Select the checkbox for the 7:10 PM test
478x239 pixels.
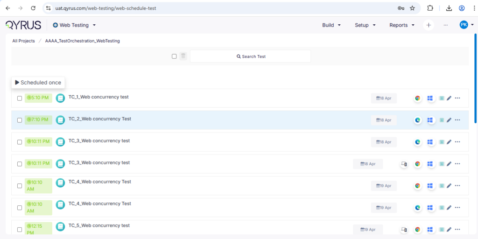[20, 120]
